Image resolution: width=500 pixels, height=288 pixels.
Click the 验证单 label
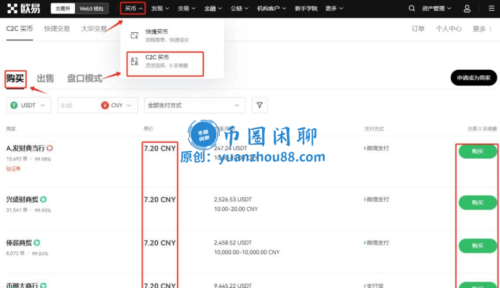tap(13, 169)
